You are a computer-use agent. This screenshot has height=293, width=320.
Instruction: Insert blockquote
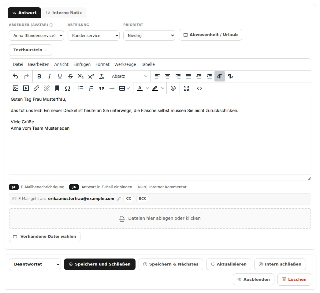point(102,88)
